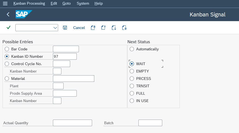Click the Next Status group heading
This screenshot has height=133, width=239.
[x=139, y=42]
